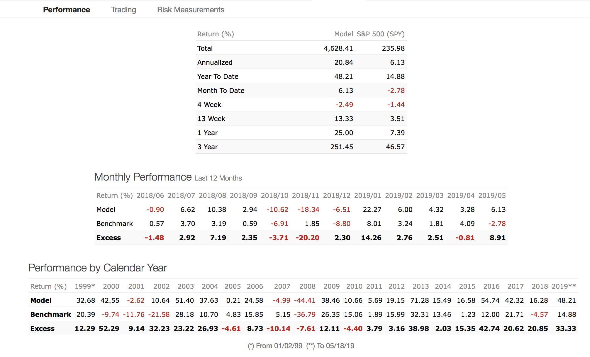Screen dimensions: 590x357
Task: Click the monthly Excess value -20.20
Action: (x=307, y=238)
